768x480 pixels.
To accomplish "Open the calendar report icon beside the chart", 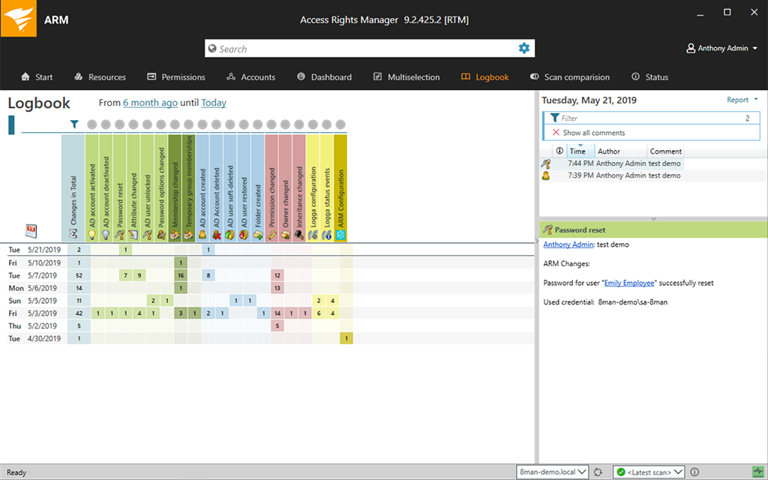I will [30, 231].
